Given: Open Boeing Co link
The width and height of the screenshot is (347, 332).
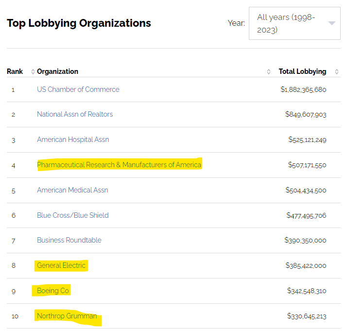Looking at the screenshot, I should click(53, 291).
